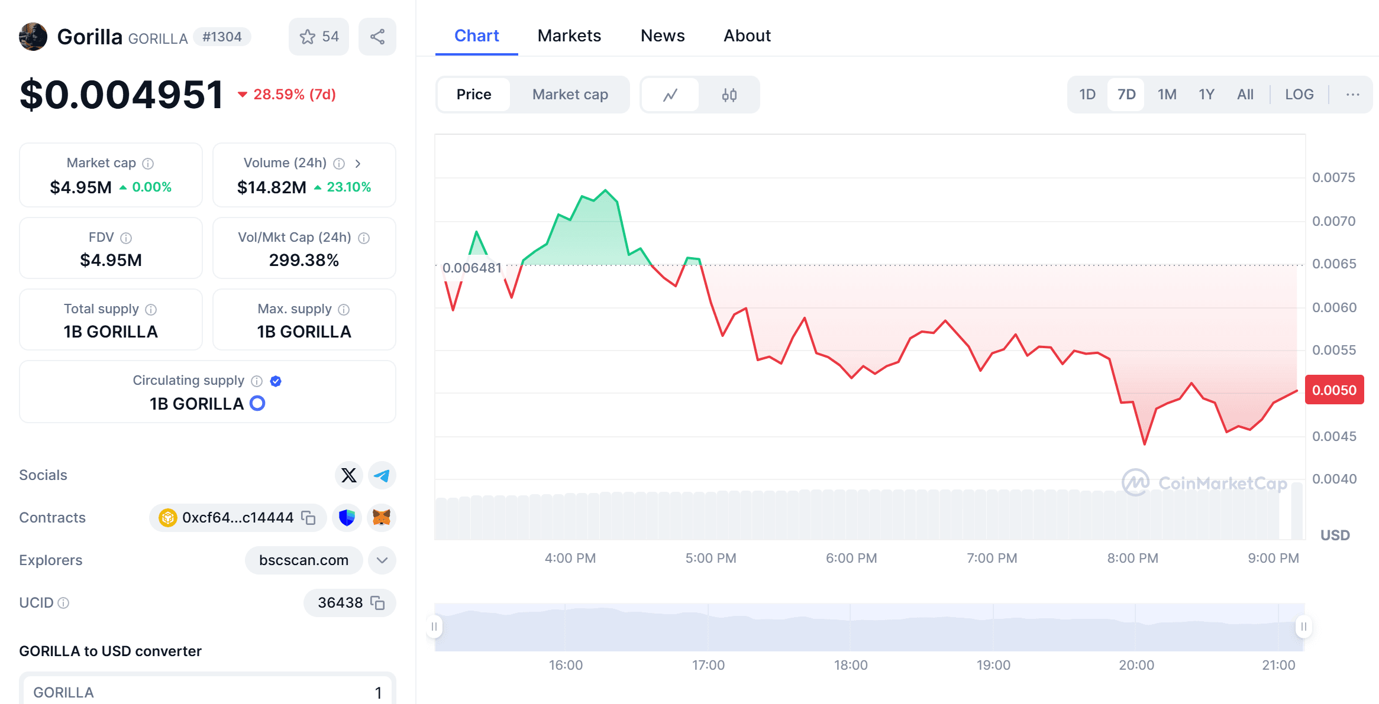Click the MetaMask fox icon
The width and height of the screenshot is (1379, 704).
[382, 518]
